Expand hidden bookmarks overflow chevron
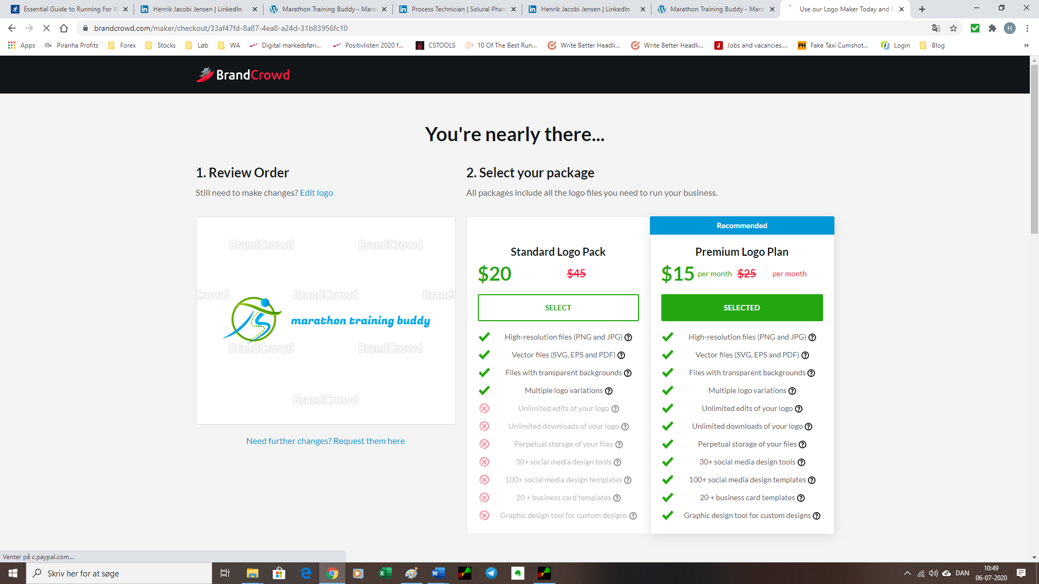Viewport: 1039px width, 584px height. coord(1026,45)
